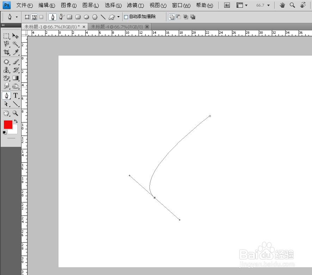Select the Line tool in toolbox
This screenshot has height=275, width=312.
click(16, 104)
